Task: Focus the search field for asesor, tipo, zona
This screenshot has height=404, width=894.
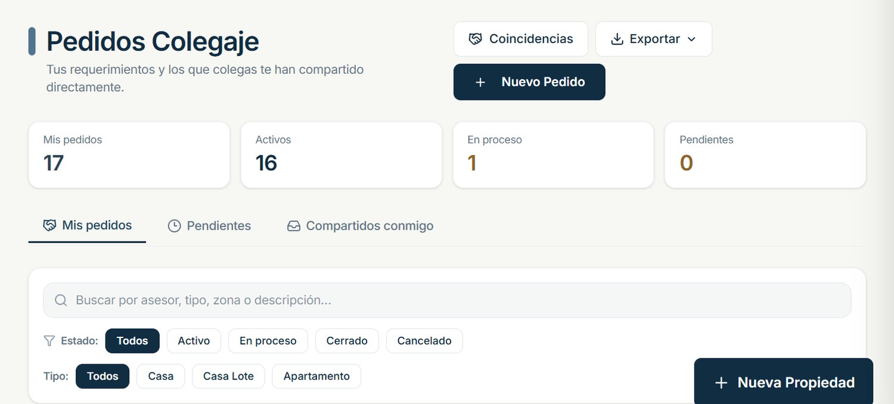Action: pyautogui.click(x=447, y=300)
